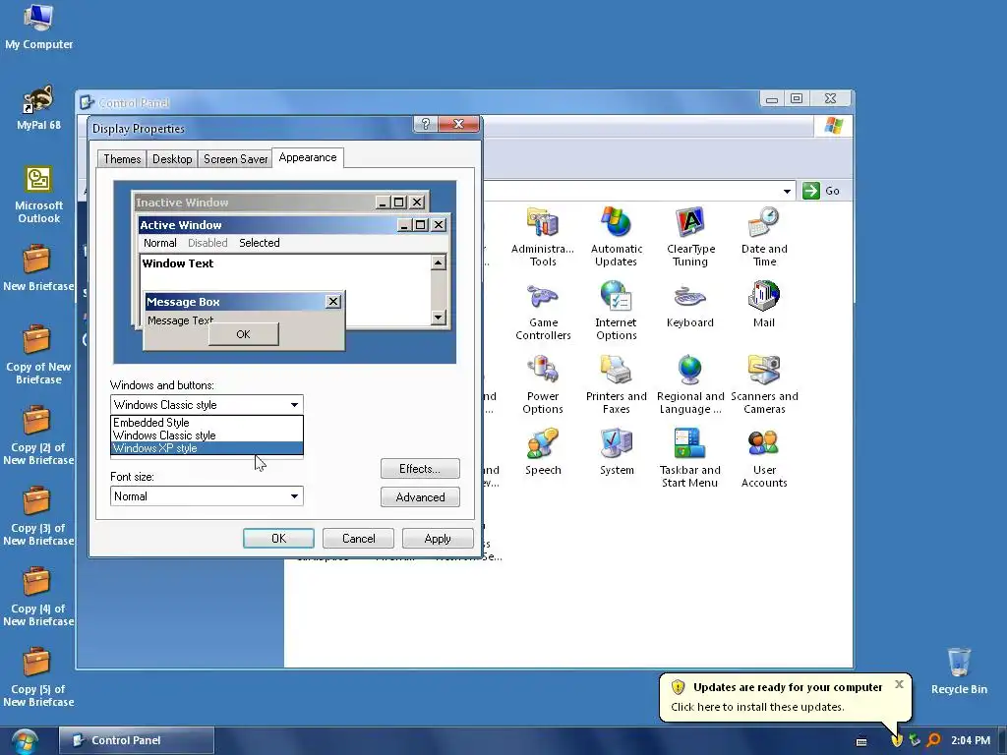Select Copy (2) of New Briefcase

38,436
